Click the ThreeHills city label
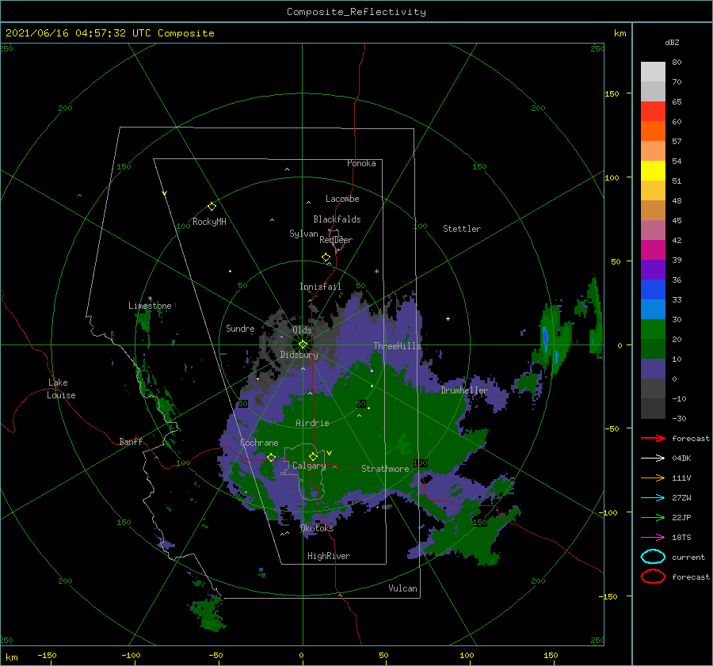 pos(398,346)
